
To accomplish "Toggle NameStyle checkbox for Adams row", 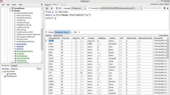I will (76, 41).
